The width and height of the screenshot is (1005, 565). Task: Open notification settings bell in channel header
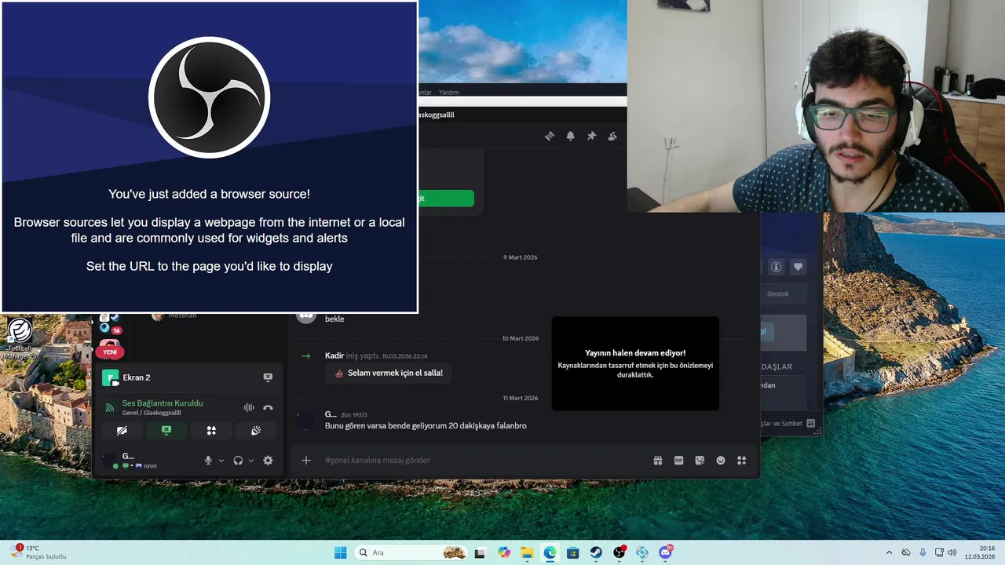[x=571, y=136]
